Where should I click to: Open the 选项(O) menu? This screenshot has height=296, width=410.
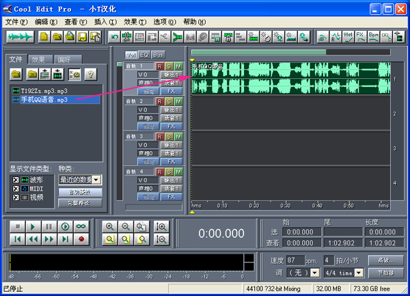pyautogui.click(x=165, y=22)
